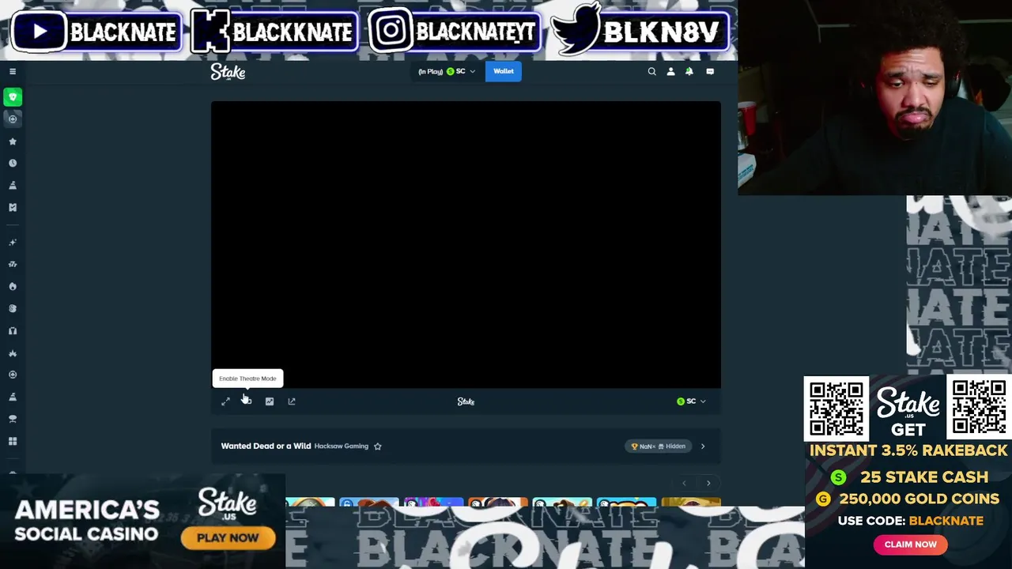Image resolution: width=1012 pixels, height=569 pixels.
Task: Click the blue Wallet button
Action: pos(504,72)
